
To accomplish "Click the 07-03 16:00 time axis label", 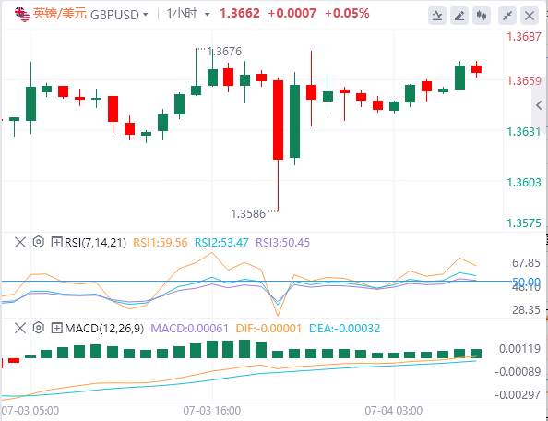I will pyautogui.click(x=212, y=411).
